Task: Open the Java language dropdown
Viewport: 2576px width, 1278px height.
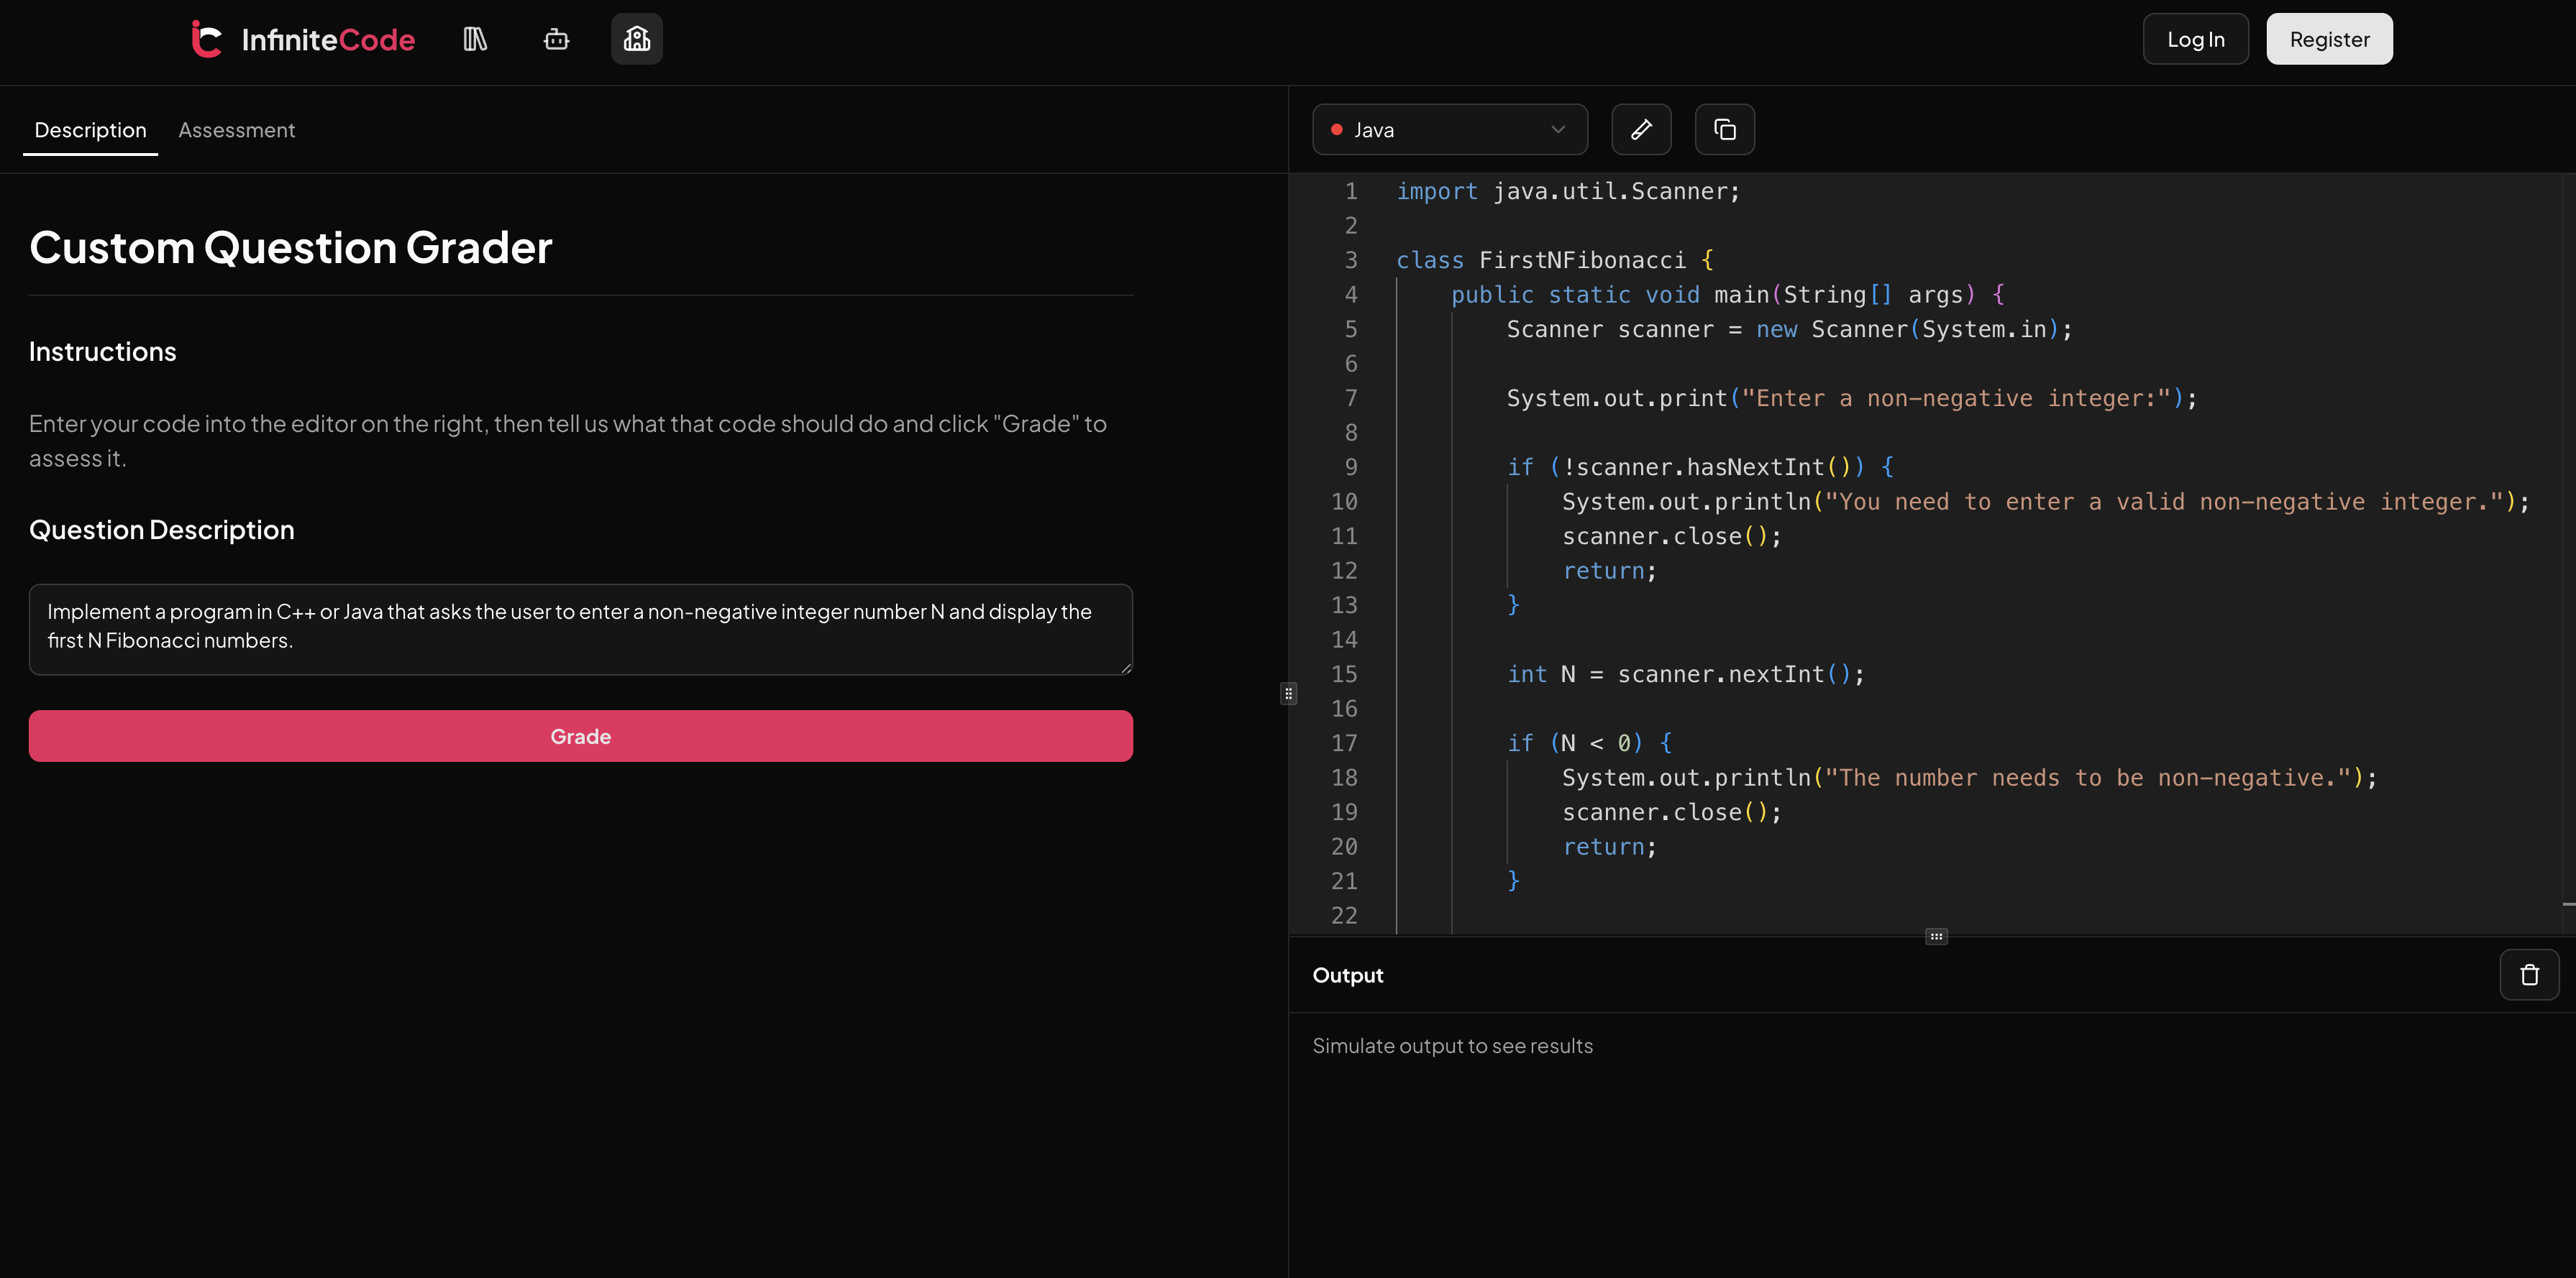Action: pos(1449,130)
